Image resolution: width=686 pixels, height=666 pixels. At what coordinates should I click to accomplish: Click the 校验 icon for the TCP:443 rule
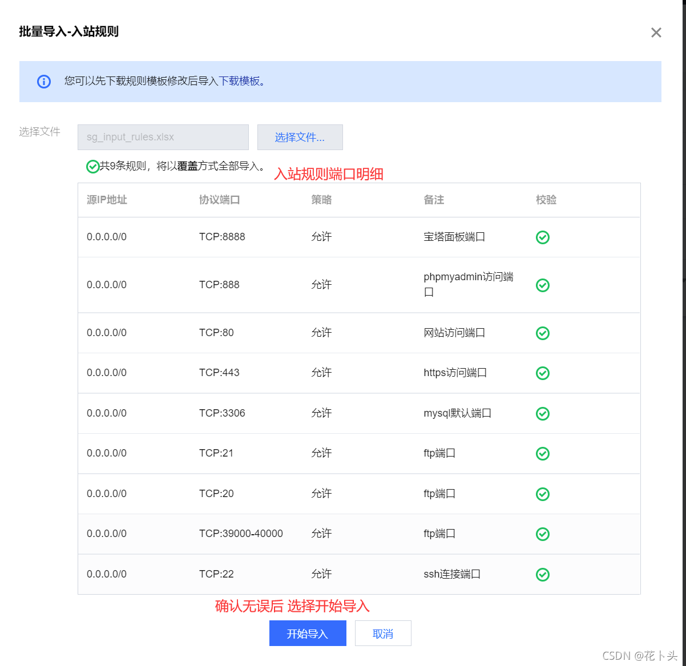tap(543, 373)
